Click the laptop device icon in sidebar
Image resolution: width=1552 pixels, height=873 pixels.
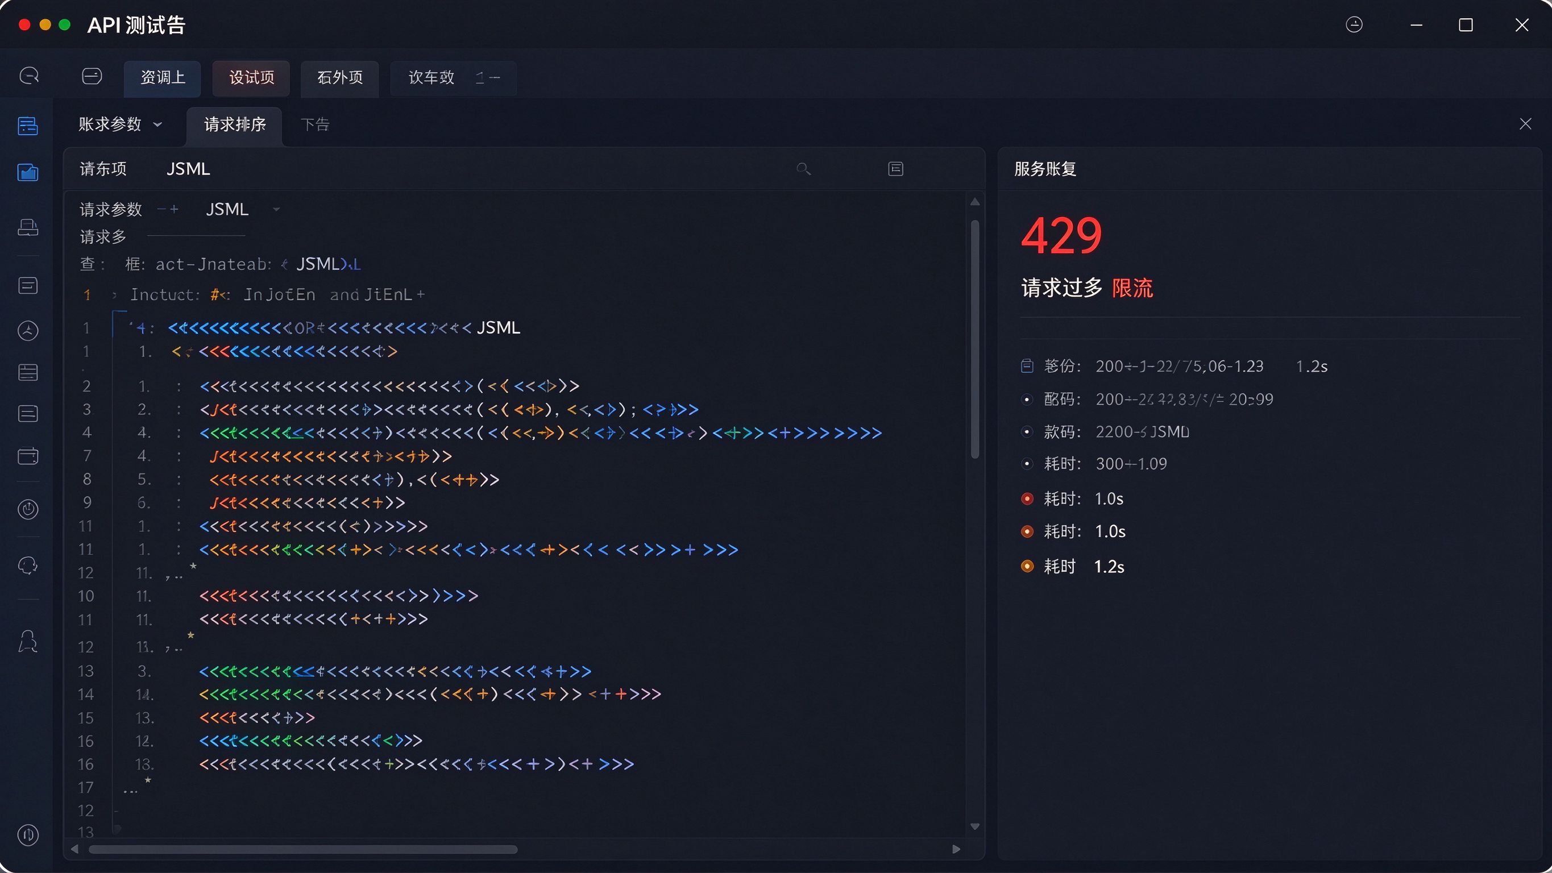(28, 227)
